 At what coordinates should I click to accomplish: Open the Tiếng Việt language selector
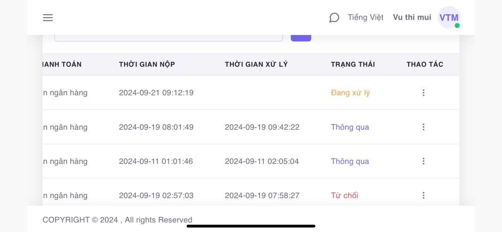(x=366, y=17)
